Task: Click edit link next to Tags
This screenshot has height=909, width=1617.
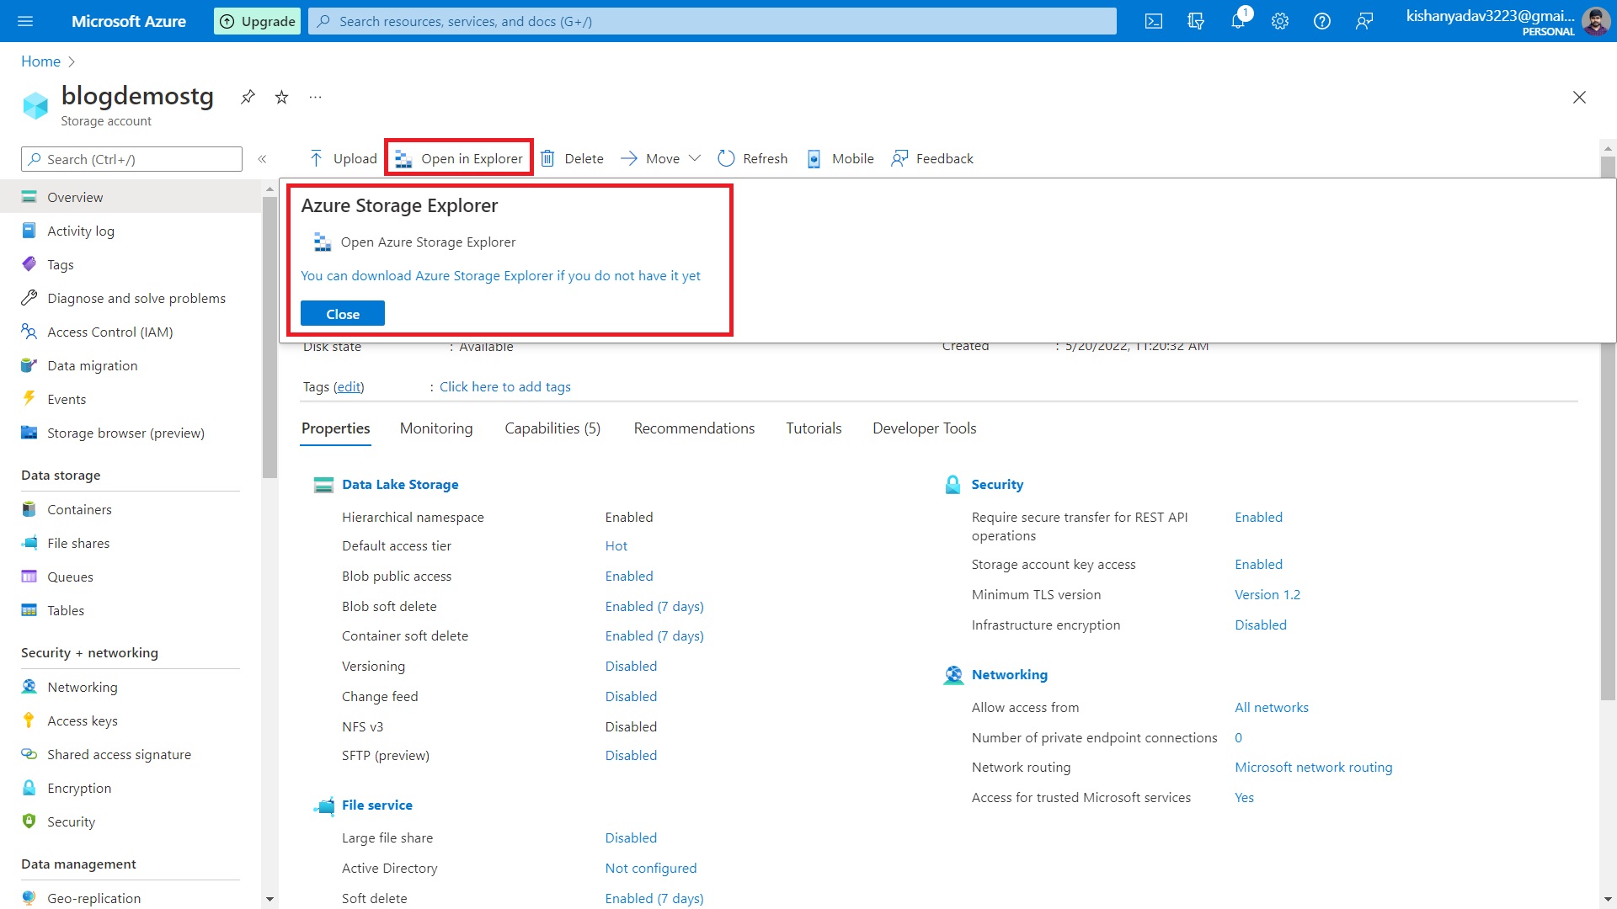Action: coord(349,386)
